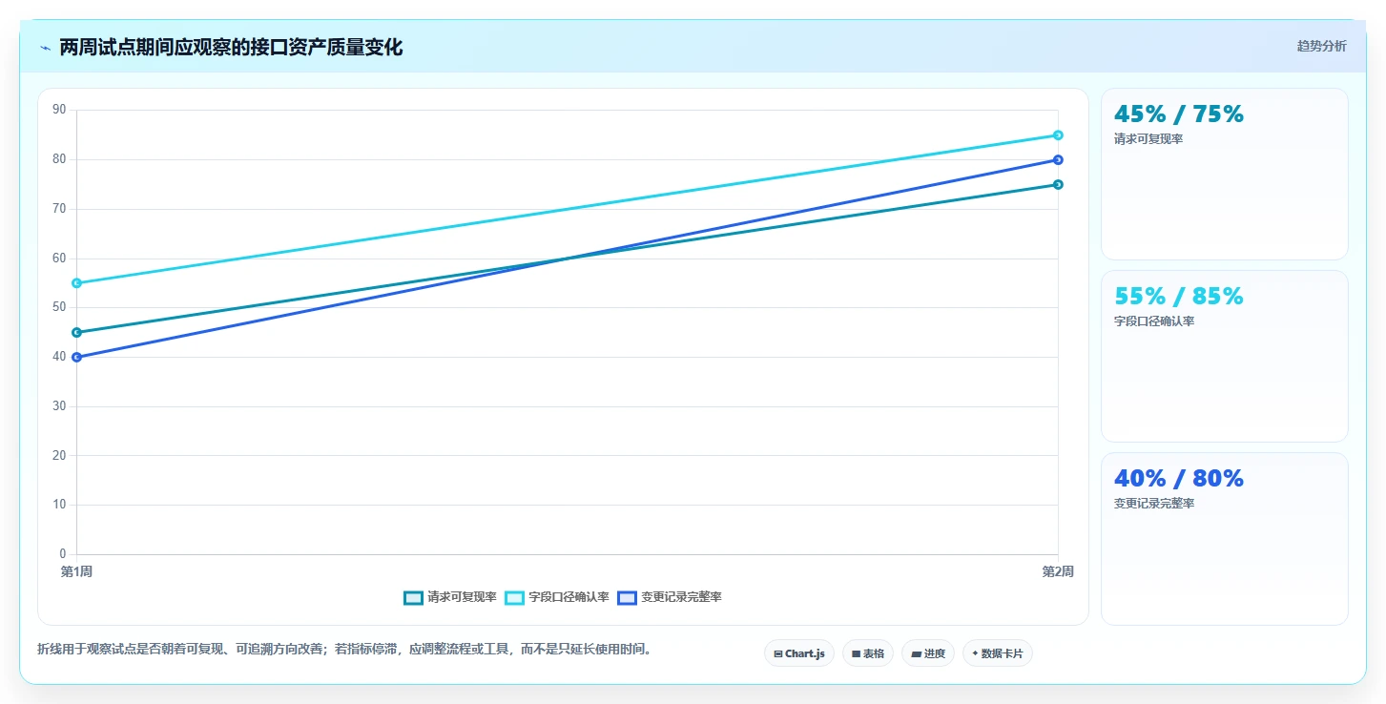Click the 数据卡片 chip
Screen dimensions: 1386x704
tap(998, 653)
